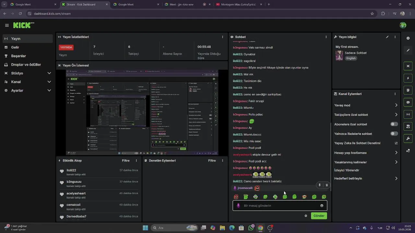Edit stream info with the pencil icon
Image resolution: width=415 pixels, height=233 pixels.
(387, 37)
